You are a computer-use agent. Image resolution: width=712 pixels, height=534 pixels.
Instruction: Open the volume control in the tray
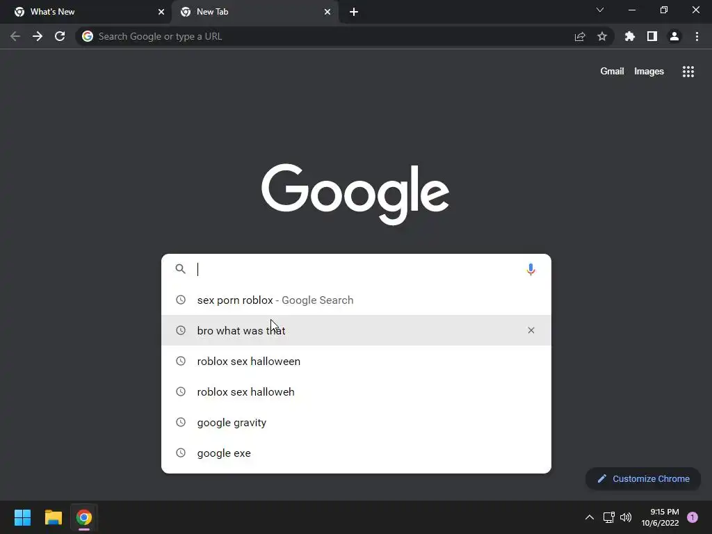[626, 517]
